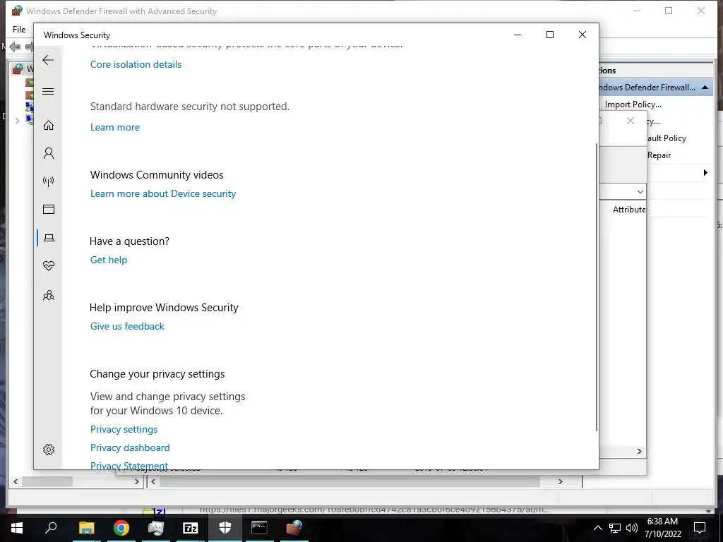
Task: Open Firewall & network protection antenna icon
Action: [x=49, y=181]
